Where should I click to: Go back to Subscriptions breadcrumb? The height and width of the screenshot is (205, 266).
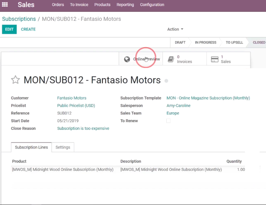[x=19, y=19]
